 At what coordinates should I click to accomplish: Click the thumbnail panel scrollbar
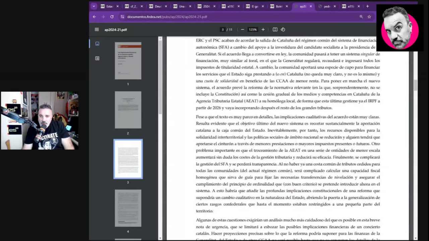tap(160, 77)
